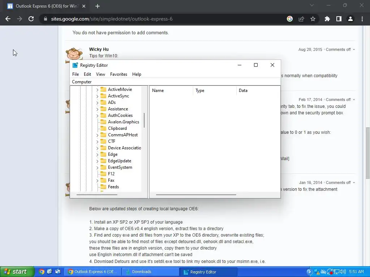Viewport: 370px width, 277px height.
Task: Click the tree pane horizontal scrollbar
Action: click(x=97, y=195)
